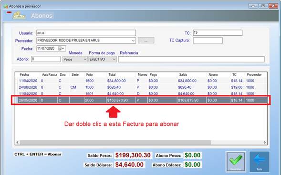Click the scrollbar right arrow
This screenshot has width=281, height=175.
(x=265, y=143)
